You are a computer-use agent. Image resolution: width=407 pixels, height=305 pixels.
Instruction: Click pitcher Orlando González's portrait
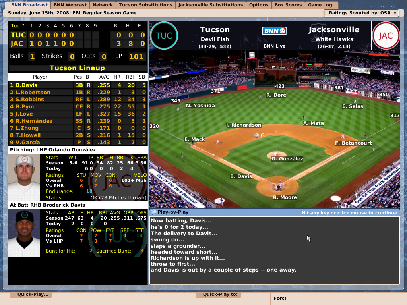tap(24, 178)
